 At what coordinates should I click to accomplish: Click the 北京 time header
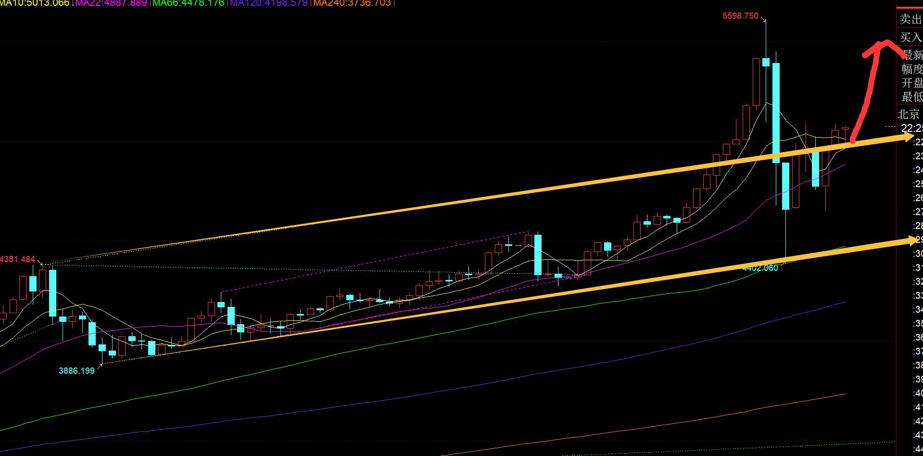point(909,114)
